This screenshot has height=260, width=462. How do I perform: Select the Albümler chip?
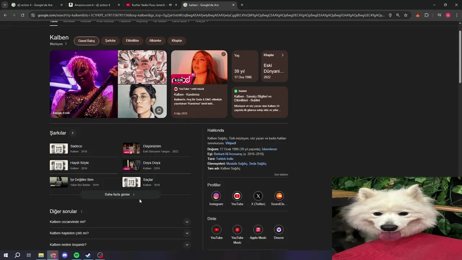click(x=155, y=41)
